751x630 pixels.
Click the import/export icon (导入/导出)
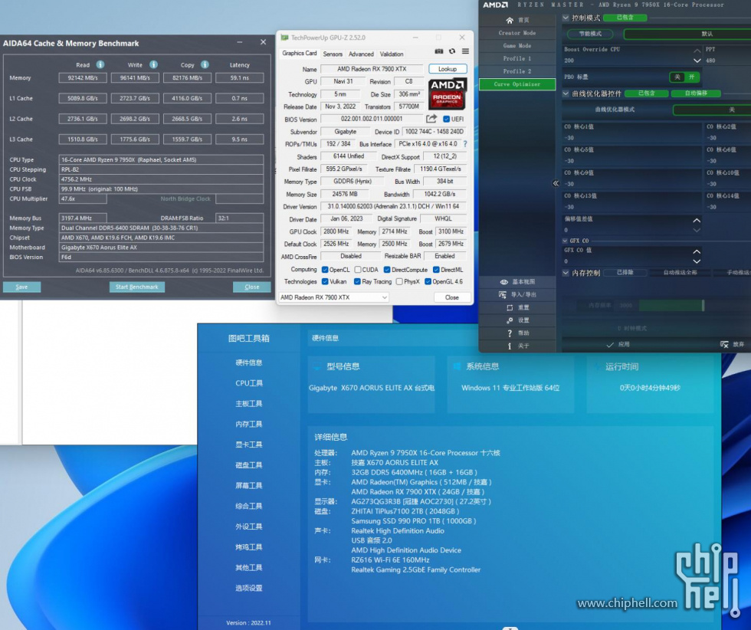click(503, 294)
